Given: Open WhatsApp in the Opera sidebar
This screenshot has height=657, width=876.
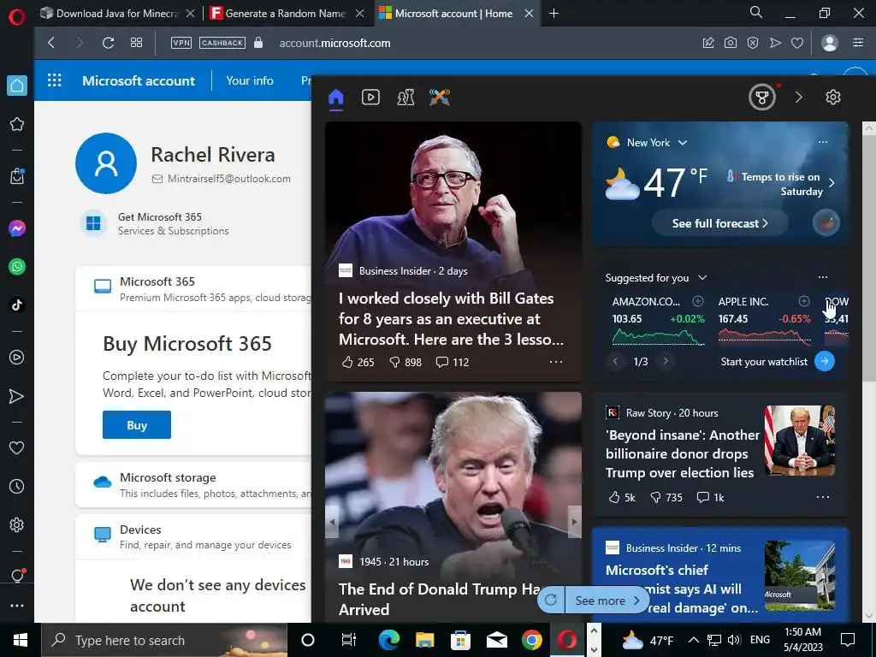Looking at the screenshot, I should 17,267.
